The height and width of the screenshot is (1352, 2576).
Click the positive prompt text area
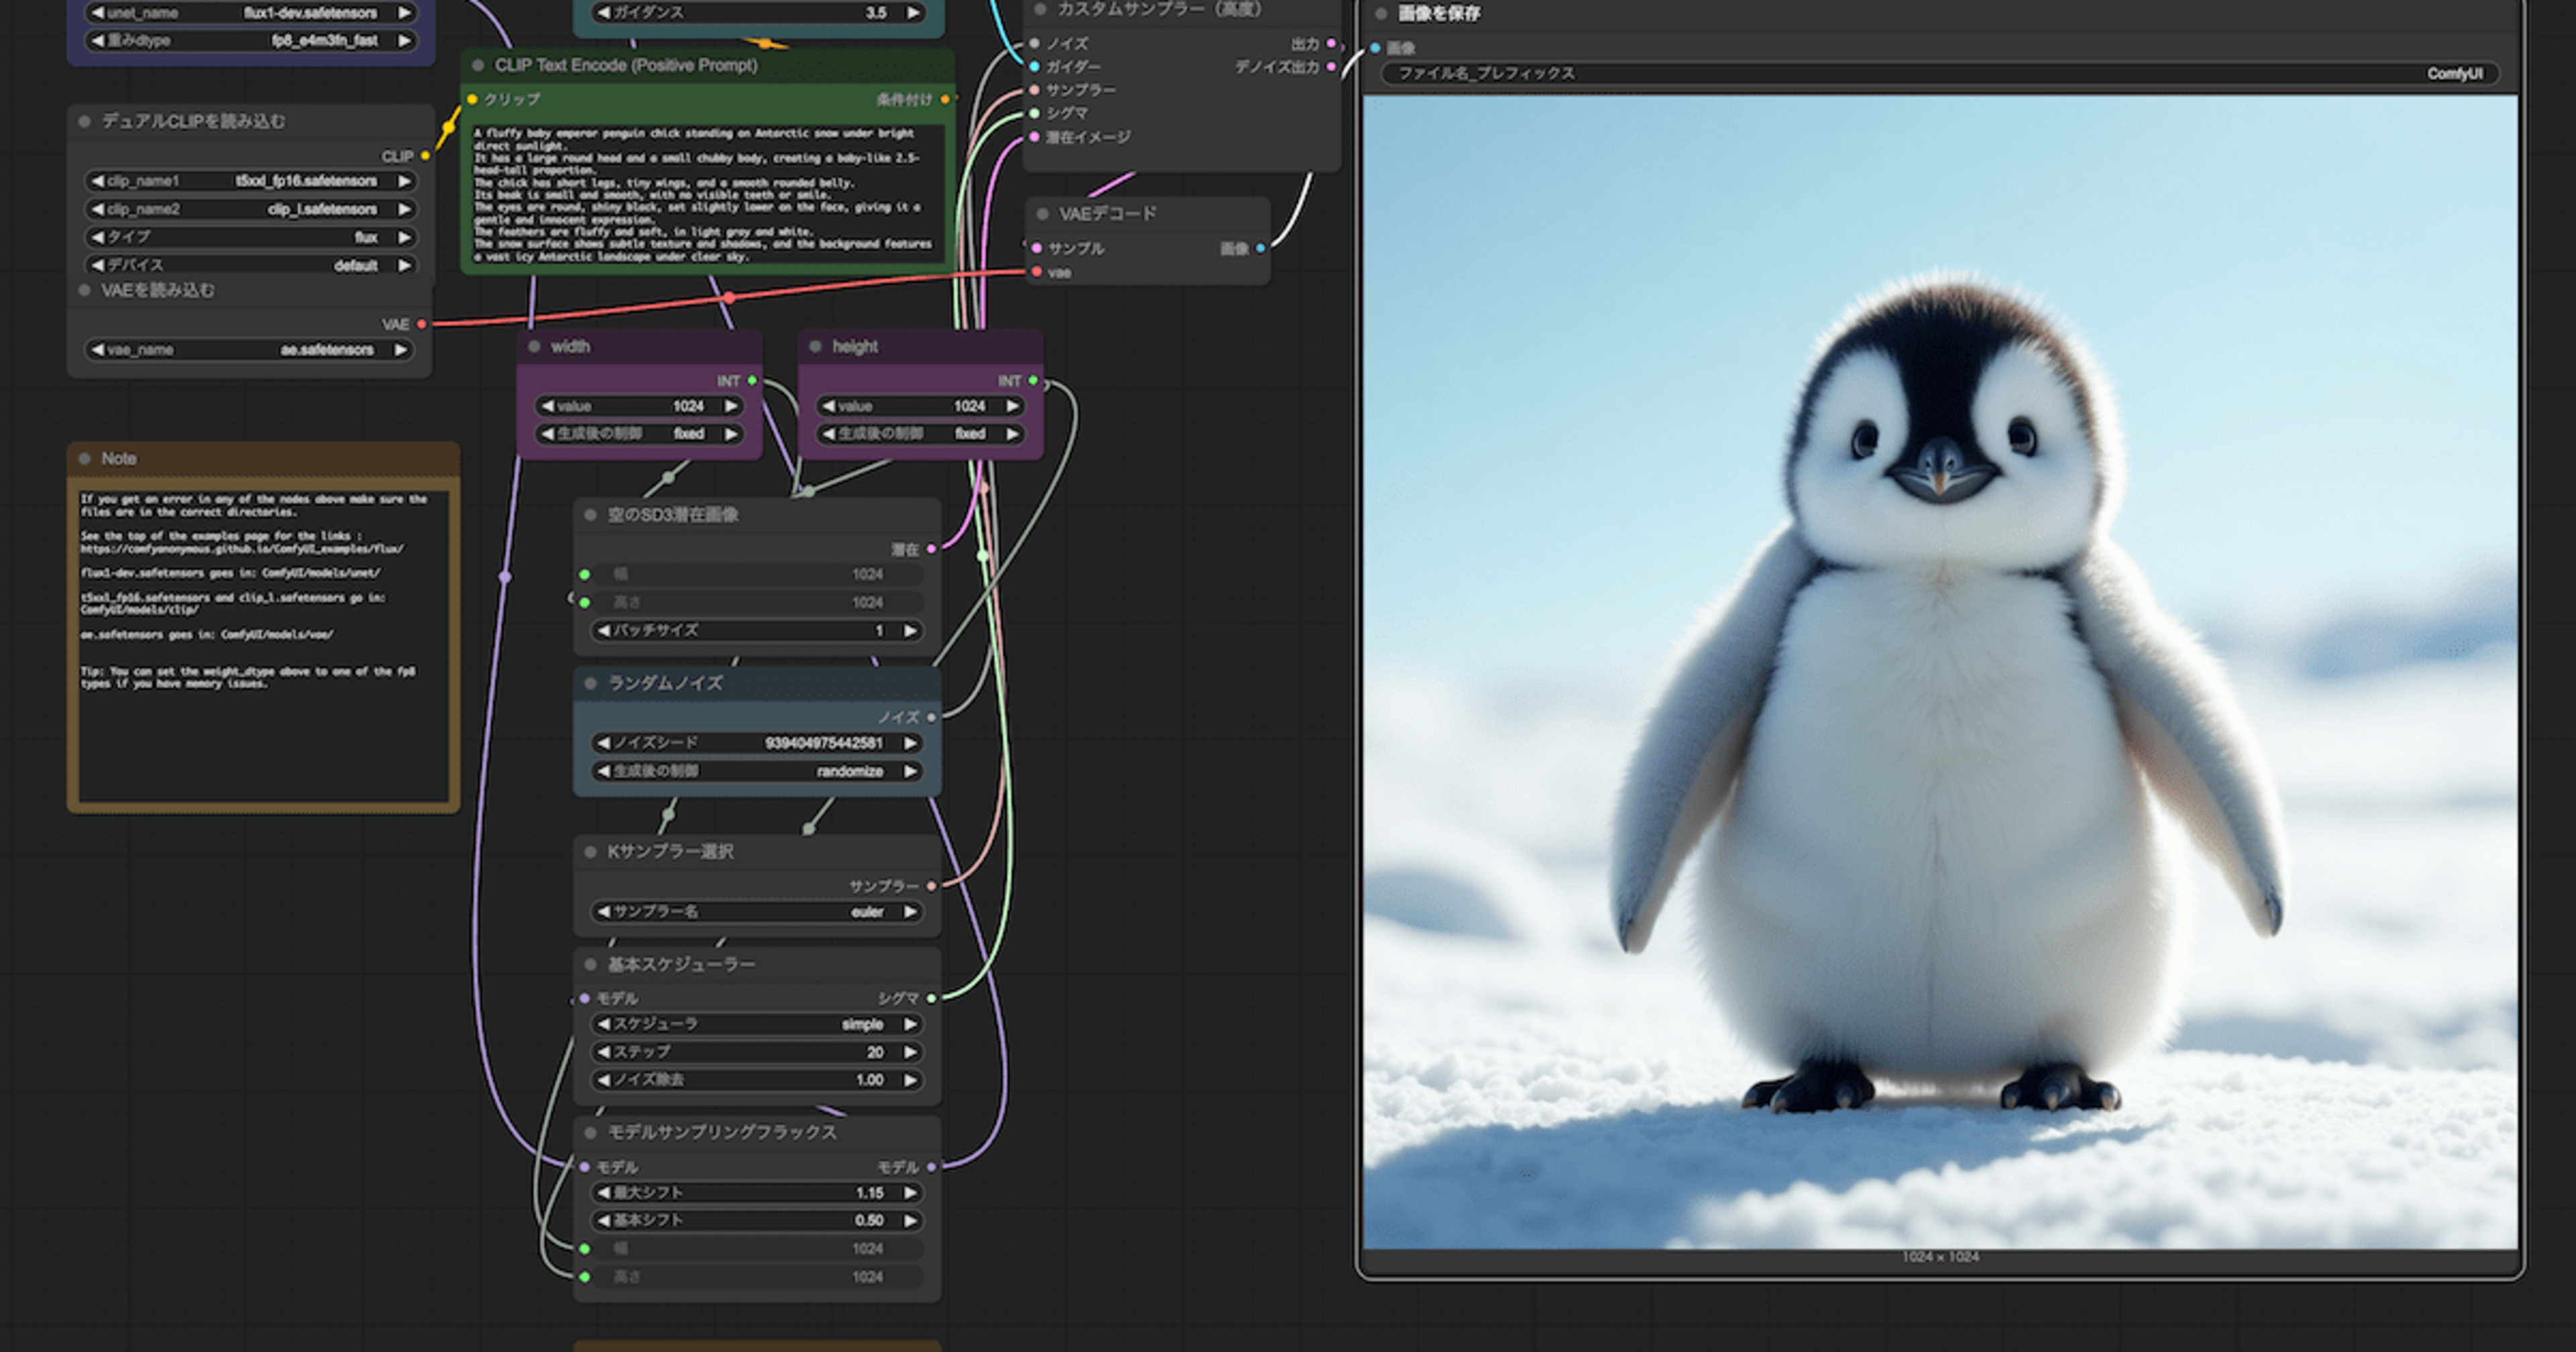coord(706,195)
